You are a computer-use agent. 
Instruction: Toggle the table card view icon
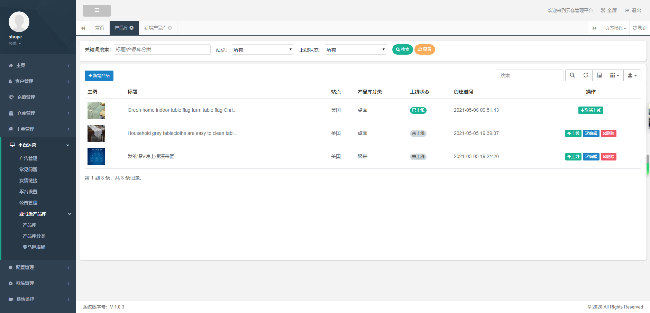coord(599,75)
